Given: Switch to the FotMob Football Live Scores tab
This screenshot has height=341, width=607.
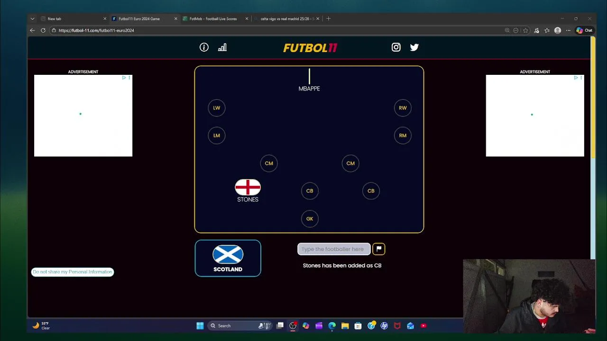Looking at the screenshot, I should (x=213, y=18).
